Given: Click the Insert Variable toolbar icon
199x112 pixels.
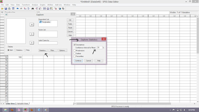Looking at the screenshot, I should (x=40, y=9).
